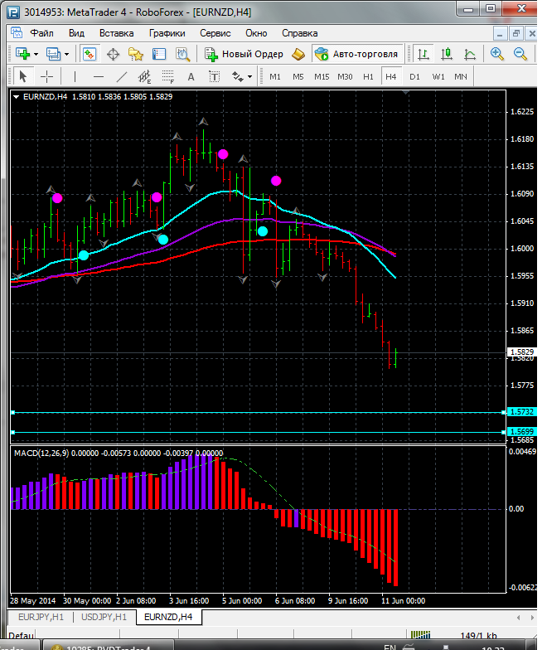Open the Сервис menu
The image size is (547, 650).
click(215, 33)
